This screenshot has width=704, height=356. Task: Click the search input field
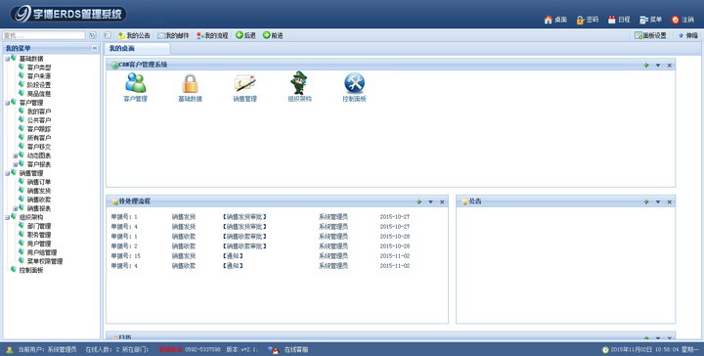tap(44, 35)
